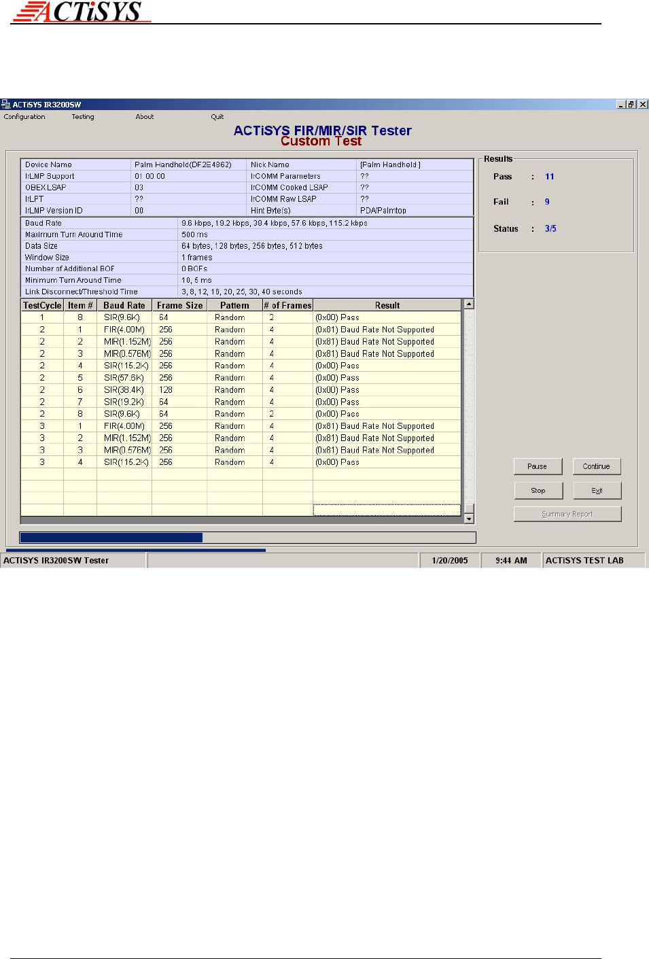Image resolution: width=649 pixels, height=959 pixels.
Task: Click the results table scroll down arrow
Action: (x=469, y=519)
